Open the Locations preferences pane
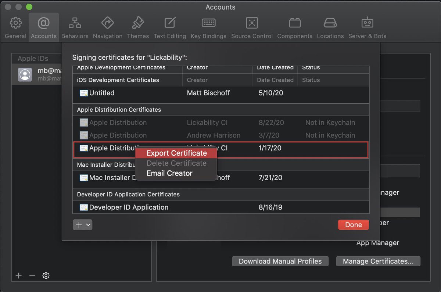This screenshot has height=292, width=441. (x=330, y=27)
